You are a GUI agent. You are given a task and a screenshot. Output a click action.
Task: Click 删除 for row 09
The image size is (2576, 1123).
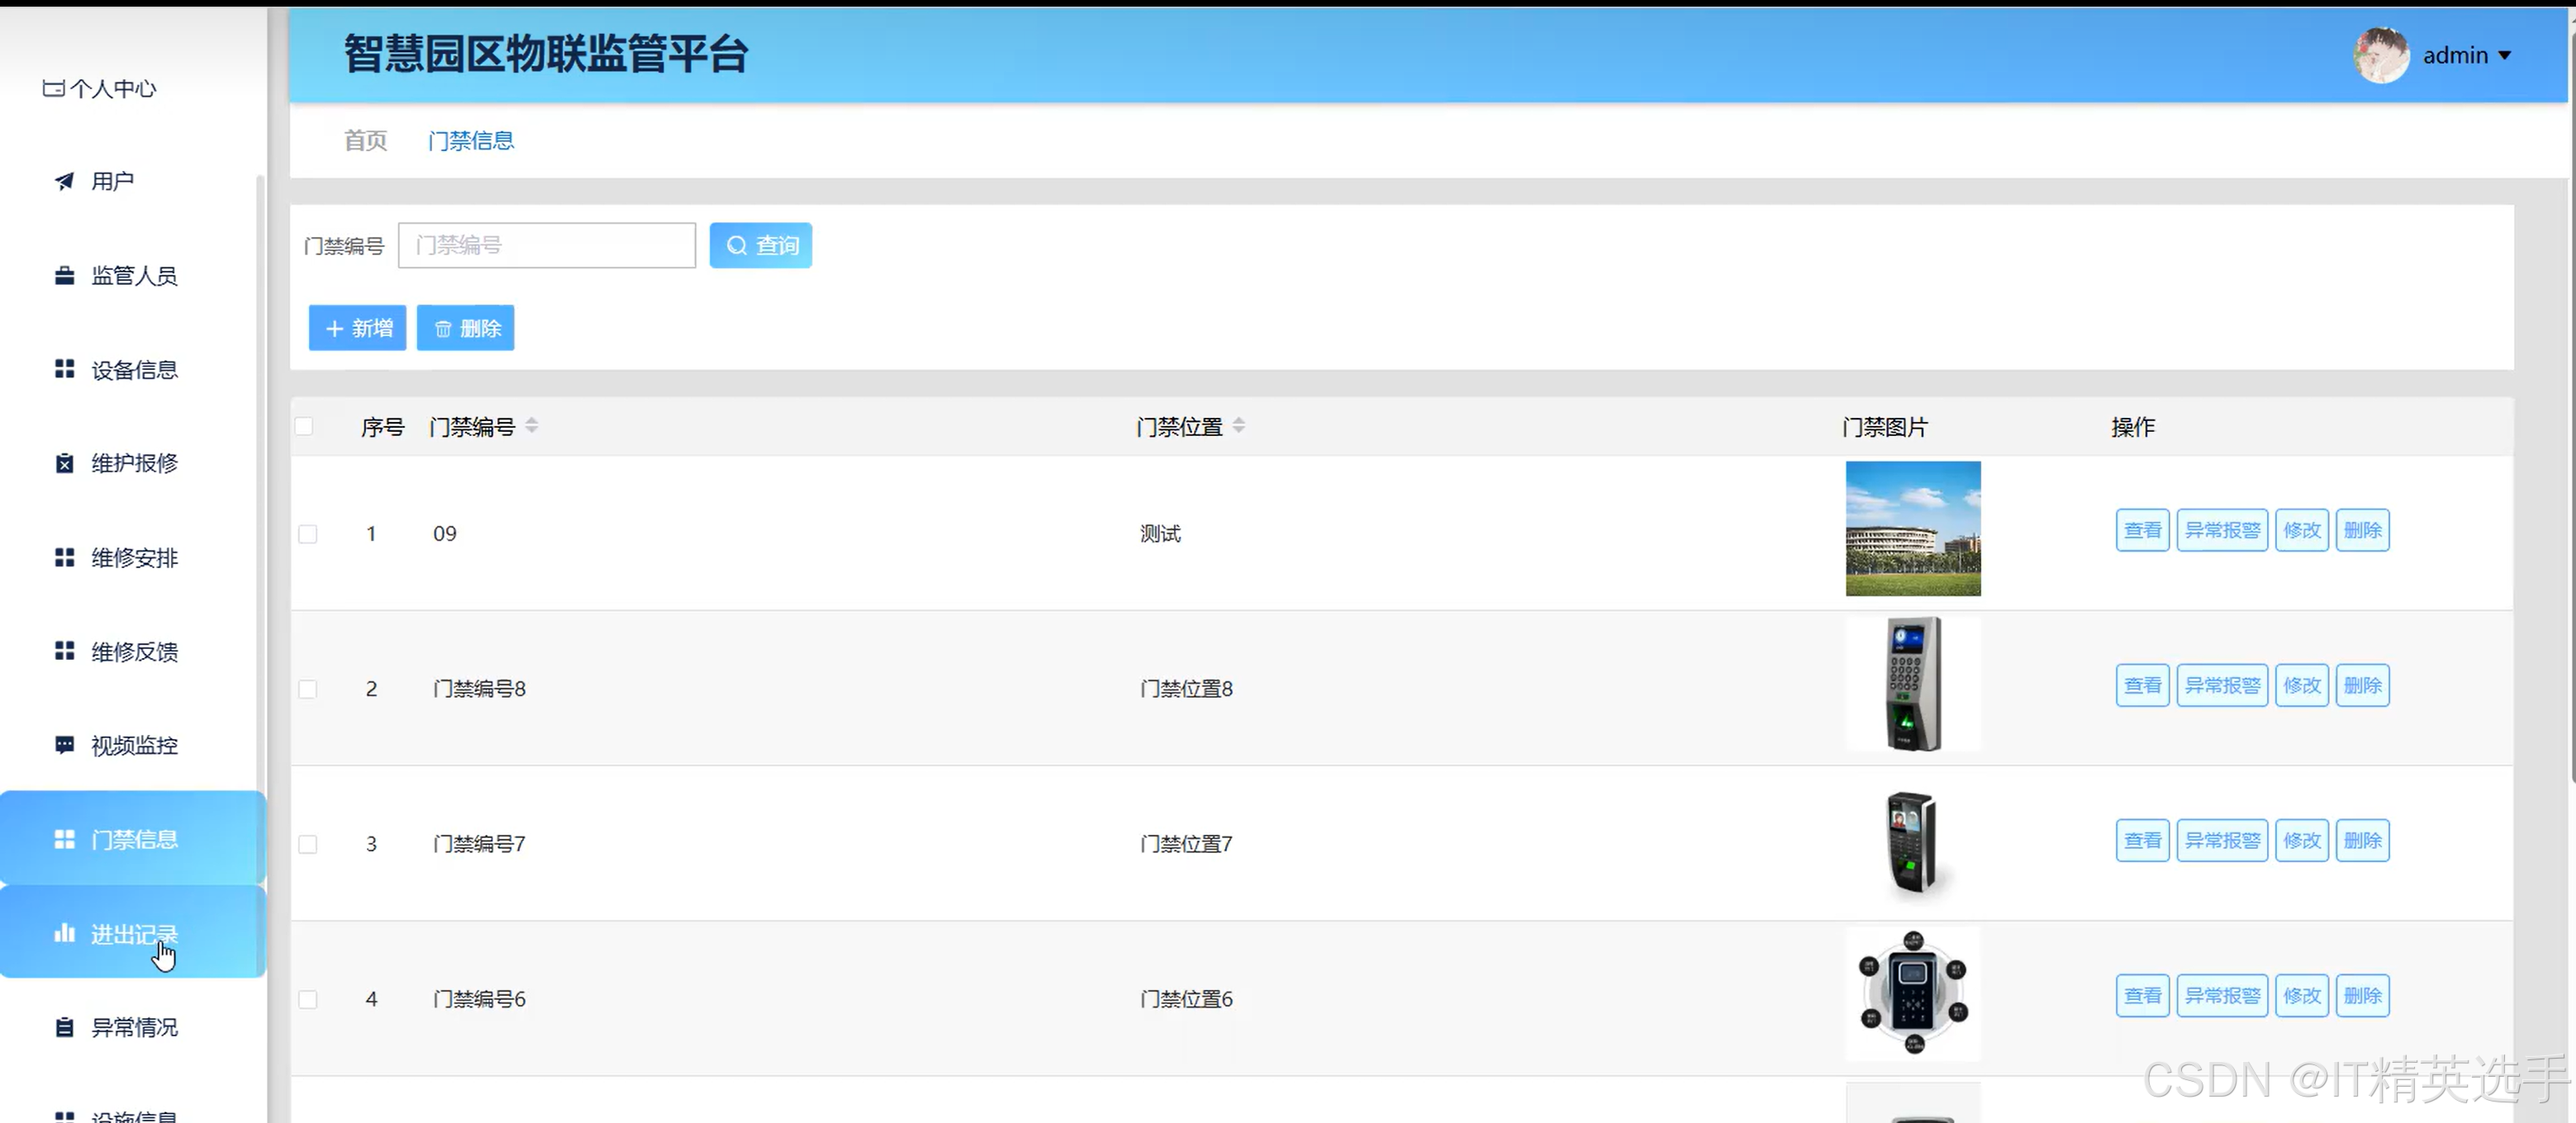[x=2362, y=529]
